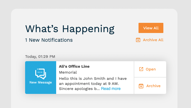Viewport: 191px width, 108px height.
Task: Click the What's Happening heading
Action: 70,29
